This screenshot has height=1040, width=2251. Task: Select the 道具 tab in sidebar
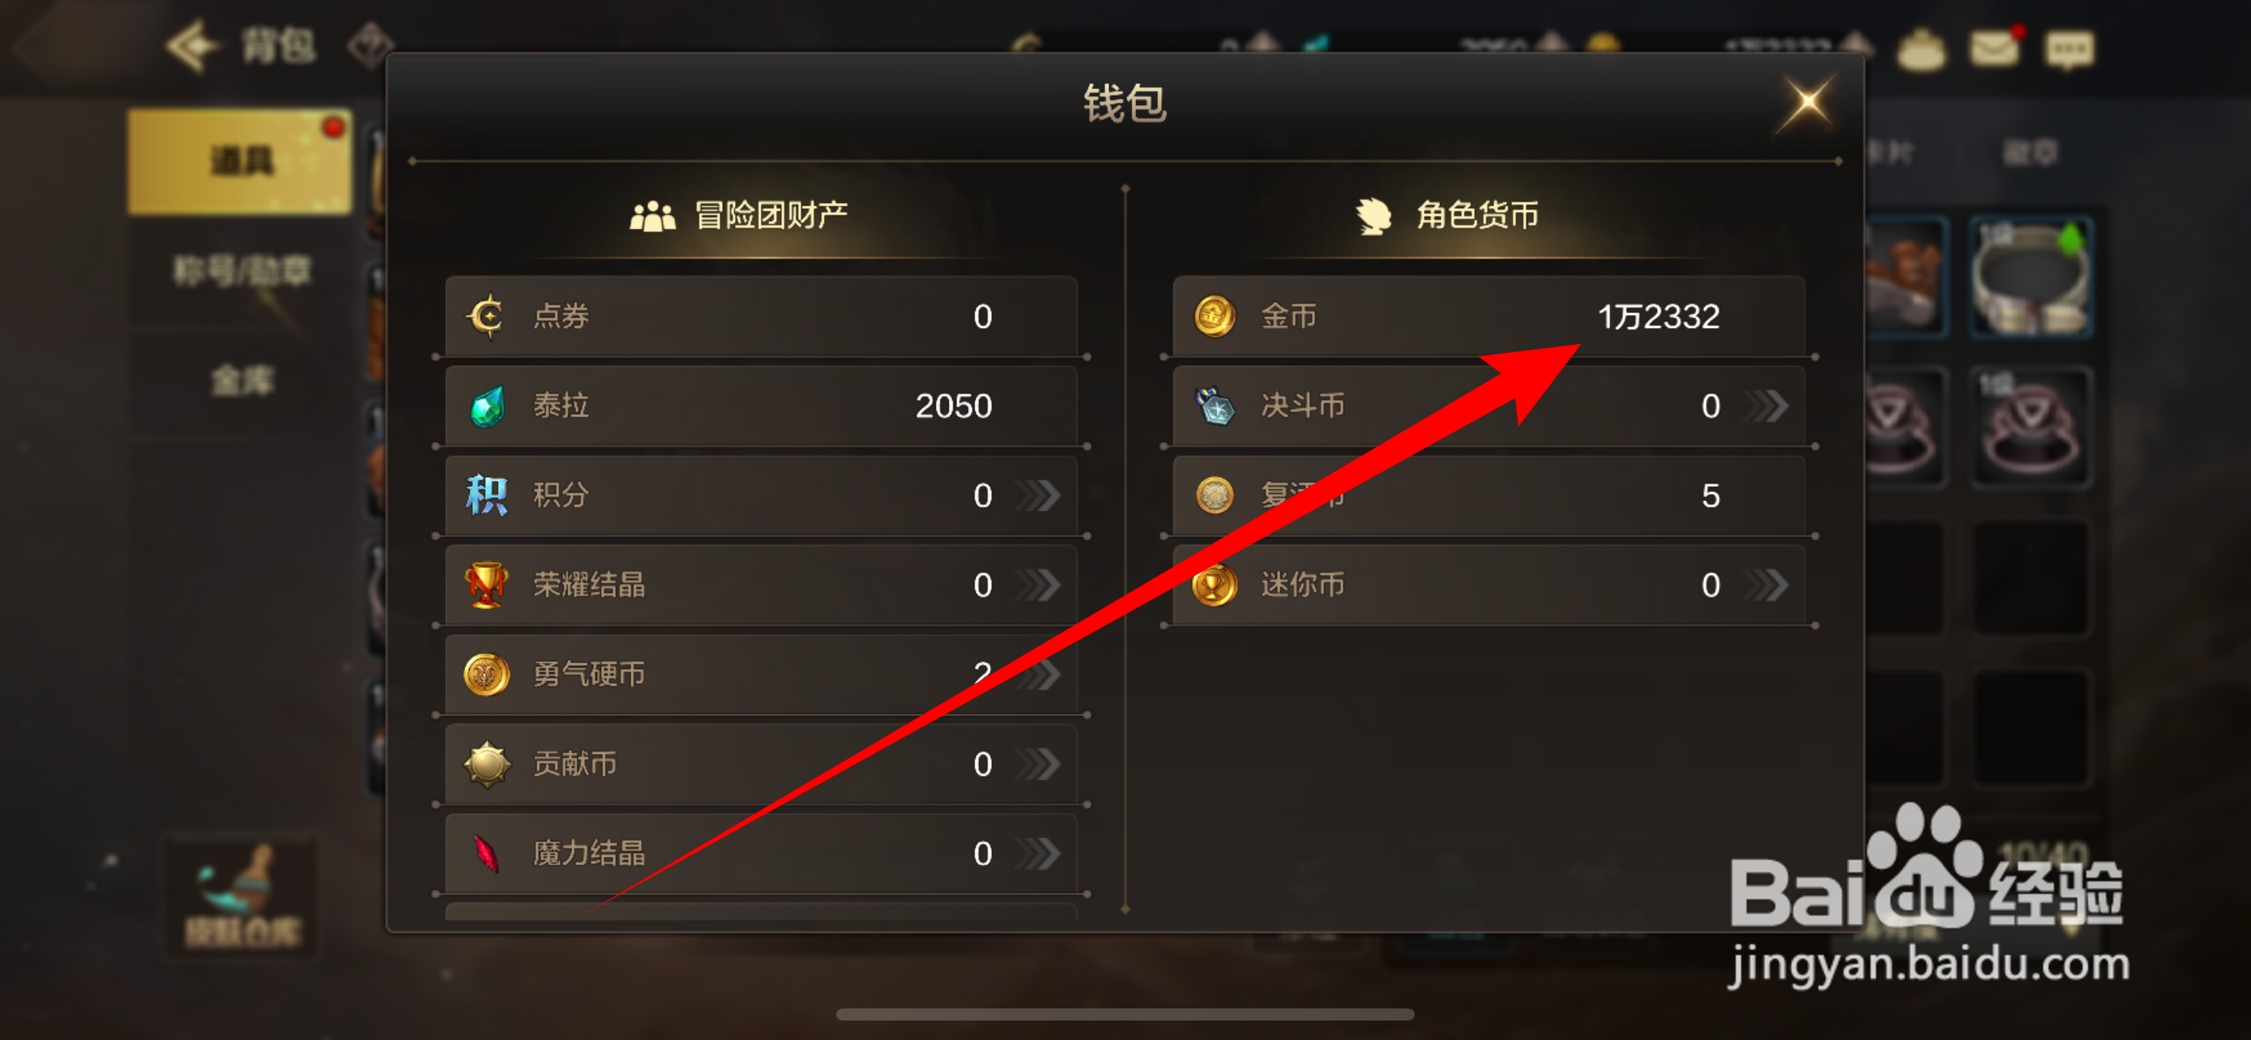click(241, 161)
